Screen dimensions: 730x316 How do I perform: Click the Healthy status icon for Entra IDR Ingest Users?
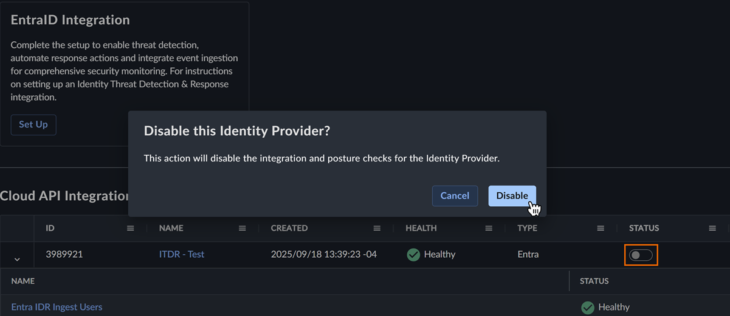[x=588, y=308]
